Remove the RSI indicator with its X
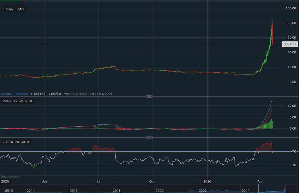Screen dimensions: 299x193 pos(28,142)
